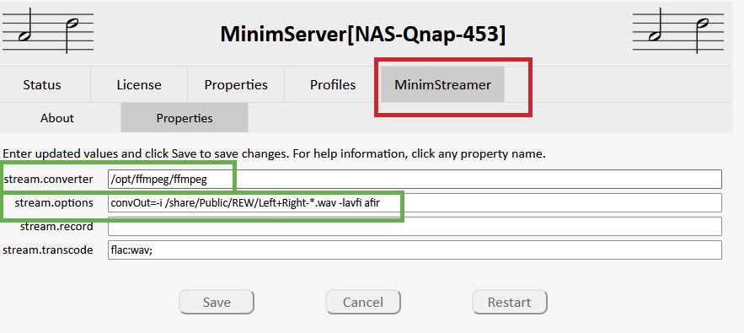
Task: Focus the stream.options input field
Action: tap(415, 203)
